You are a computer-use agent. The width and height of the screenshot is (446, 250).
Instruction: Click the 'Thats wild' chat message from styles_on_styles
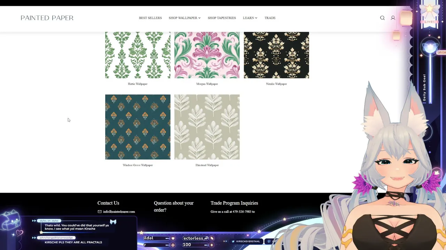(77, 227)
